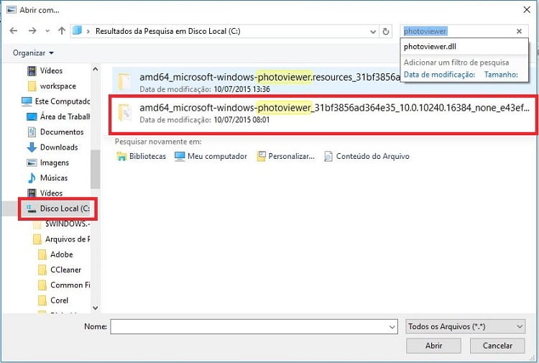The width and height of the screenshot is (539, 363).
Task: Open recent locations chevron beside forward arrow
Action: [x=47, y=32]
